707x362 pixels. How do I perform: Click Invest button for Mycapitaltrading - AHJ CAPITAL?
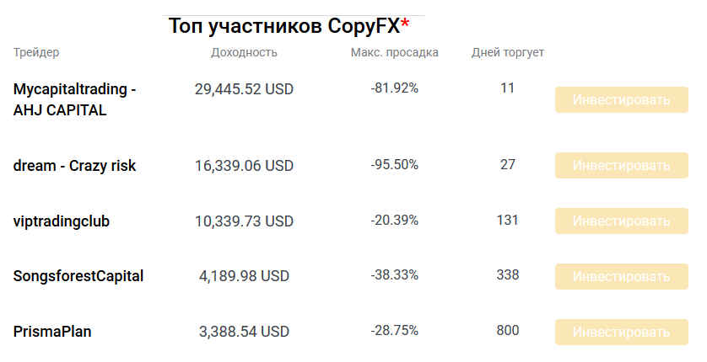pos(622,100)
